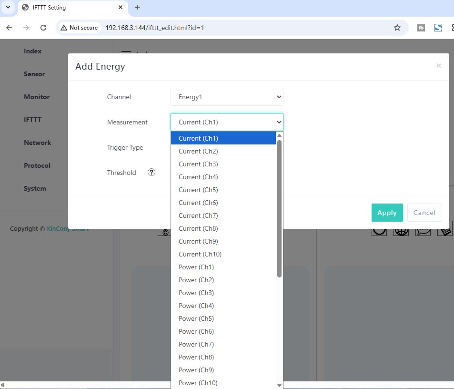Open the tab search chevron button
Viewport: 454px width, 389px height.
point(8,7)
